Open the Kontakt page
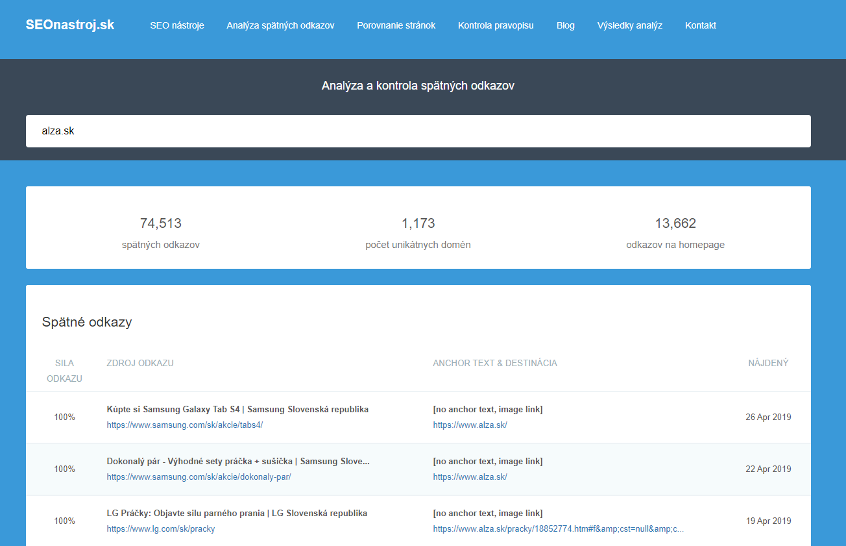The height and width of the screenshot is (546, 846). [701, 25]
